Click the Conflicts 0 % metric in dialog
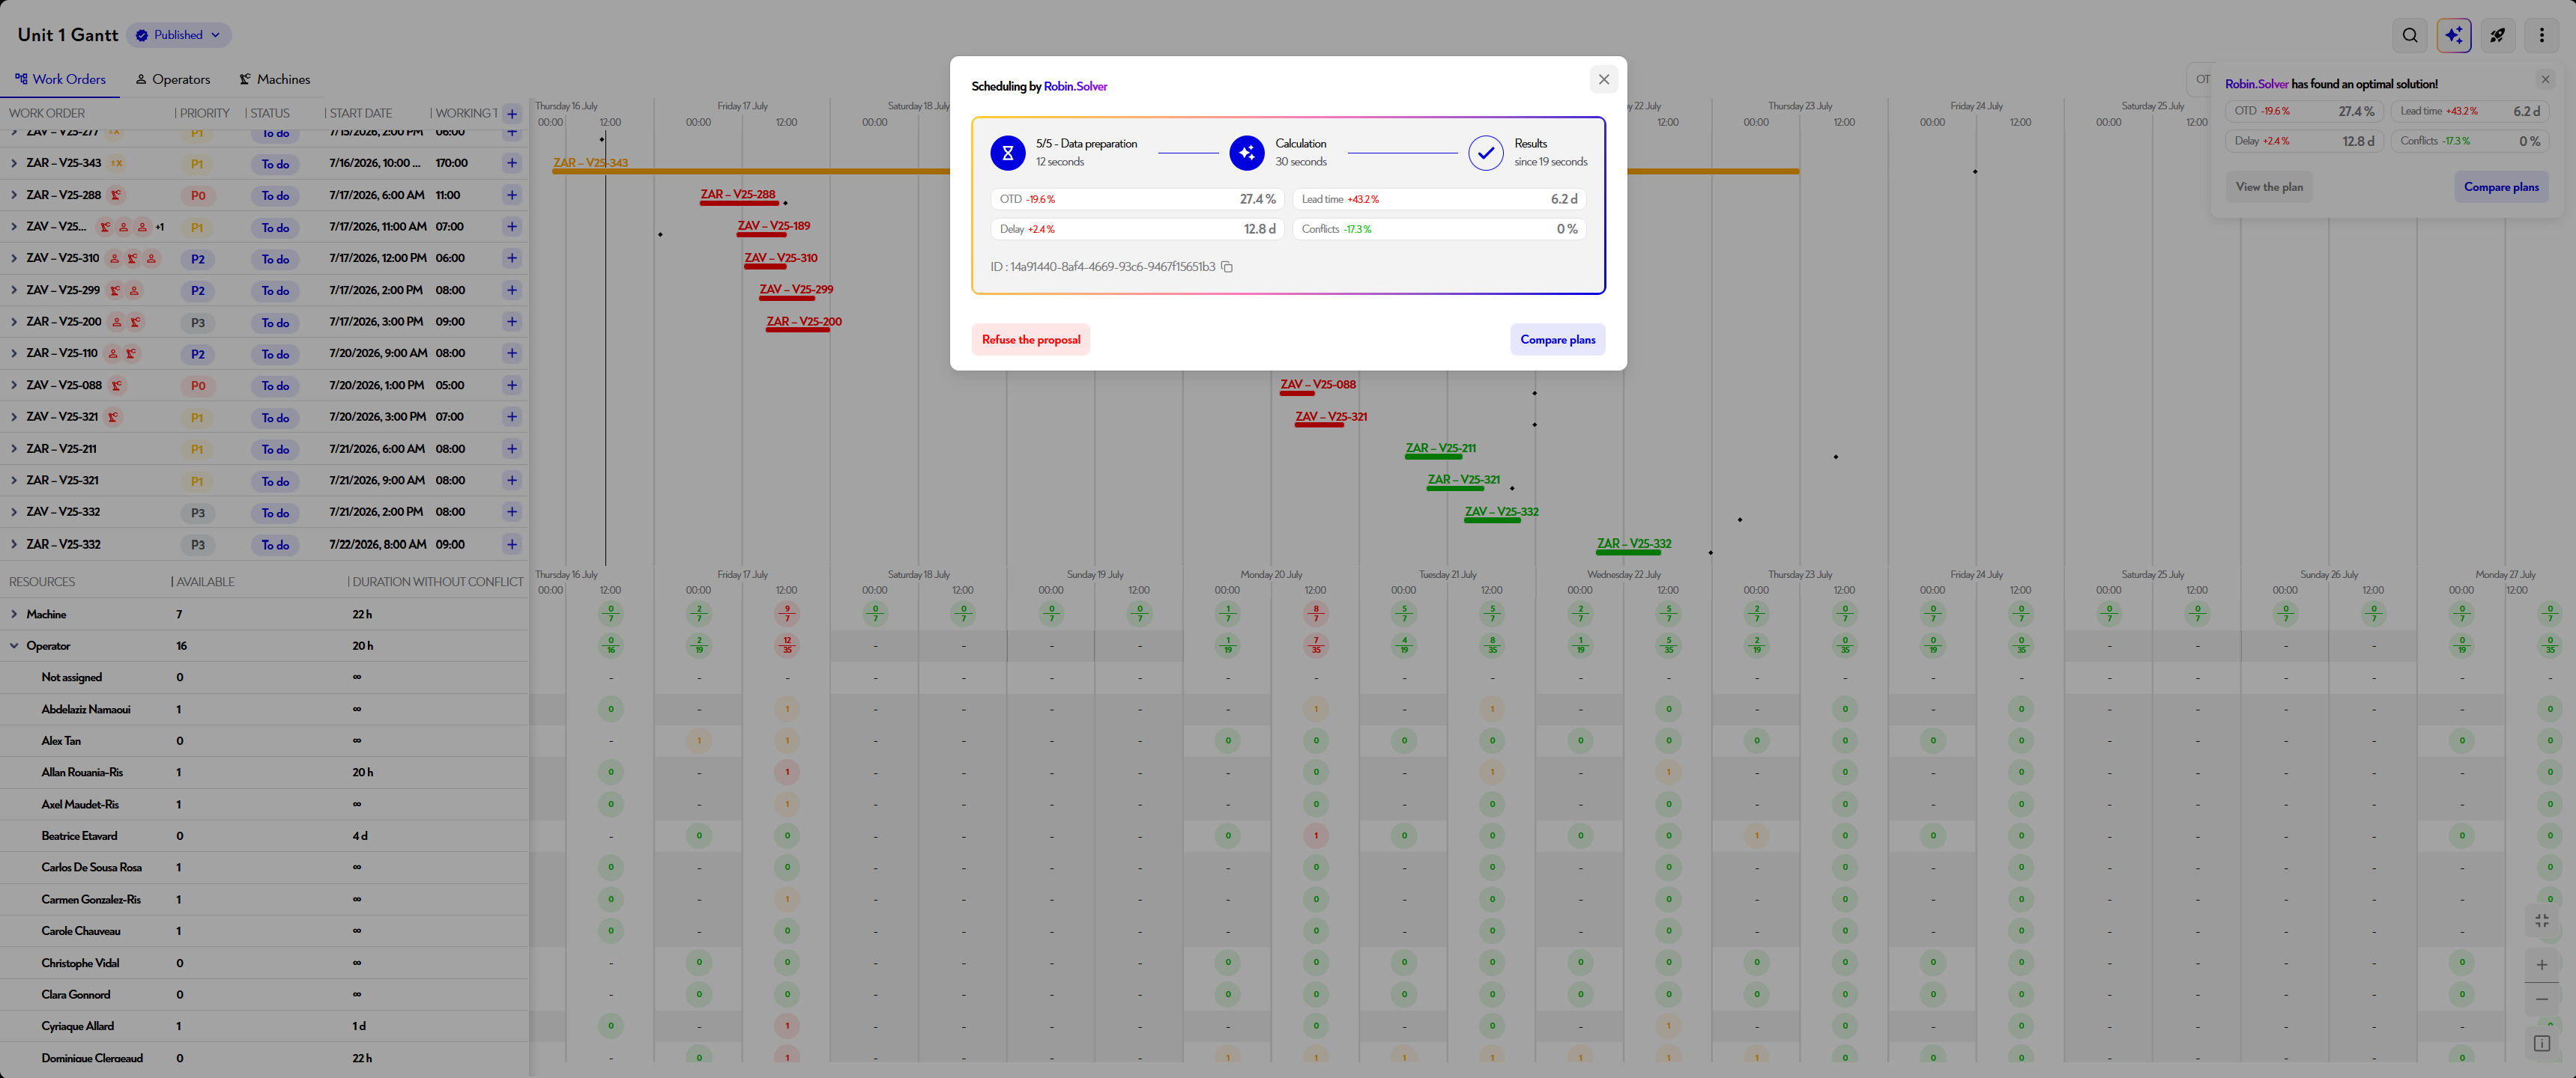 click(x=1439, y=230)
